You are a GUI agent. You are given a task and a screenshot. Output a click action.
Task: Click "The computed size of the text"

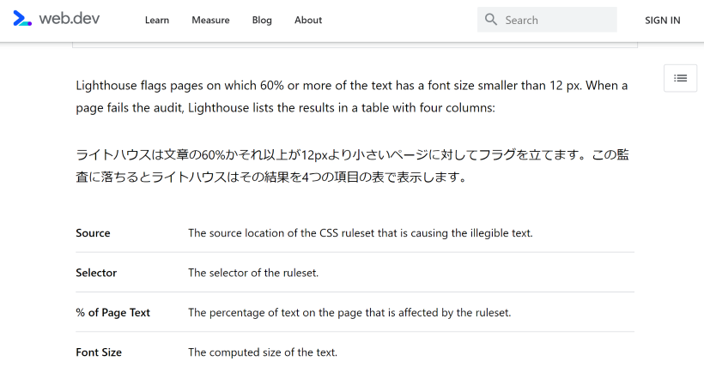click(262, 352)
